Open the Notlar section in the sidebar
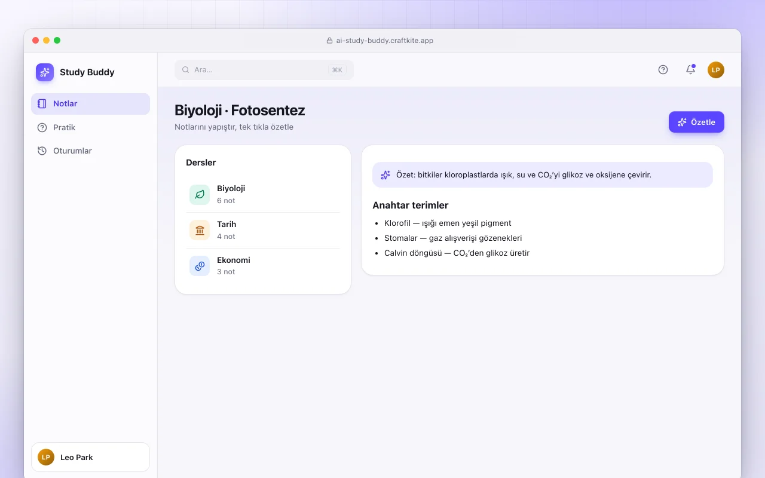Screen dimensions: 765x478 (x=90, y=104)
